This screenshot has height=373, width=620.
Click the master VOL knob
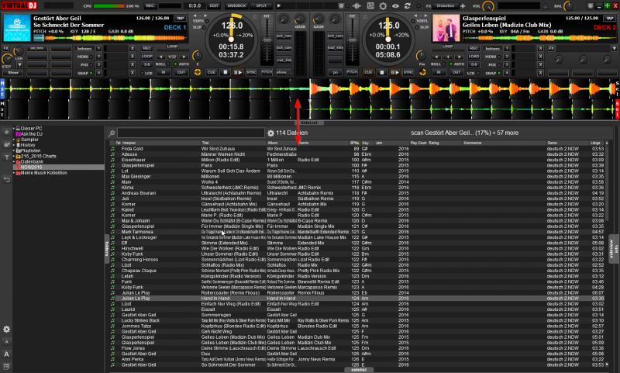(489, 6)
